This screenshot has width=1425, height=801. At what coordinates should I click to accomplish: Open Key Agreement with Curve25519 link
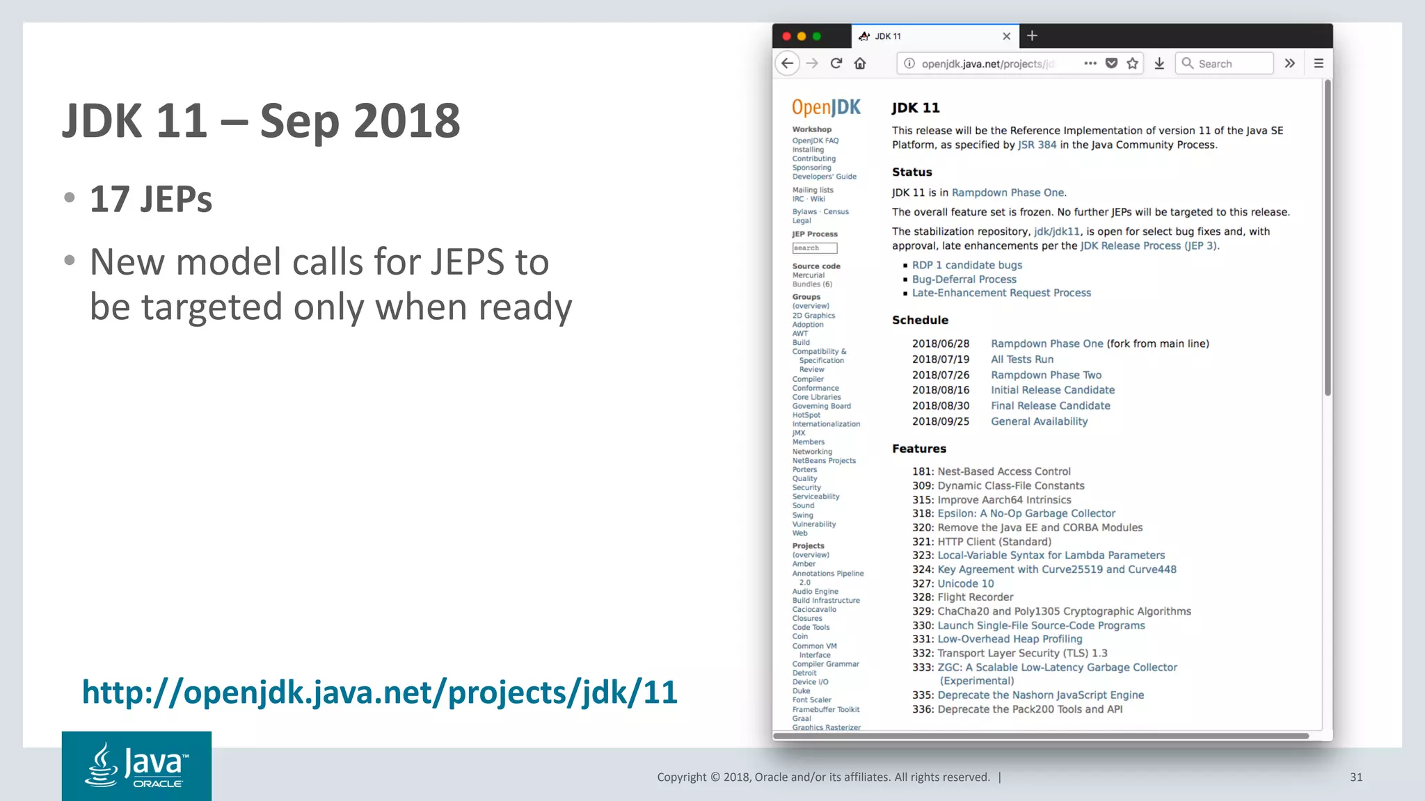(1057, 569)
